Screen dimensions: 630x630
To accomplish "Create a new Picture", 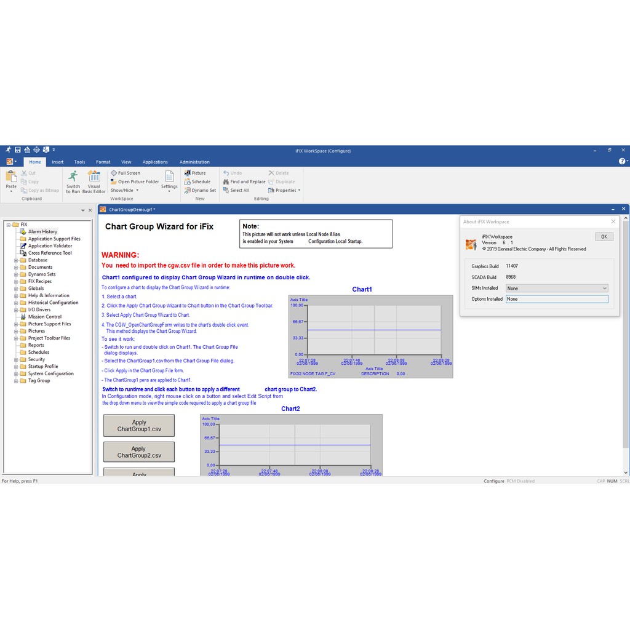I will tap(195, 173).
